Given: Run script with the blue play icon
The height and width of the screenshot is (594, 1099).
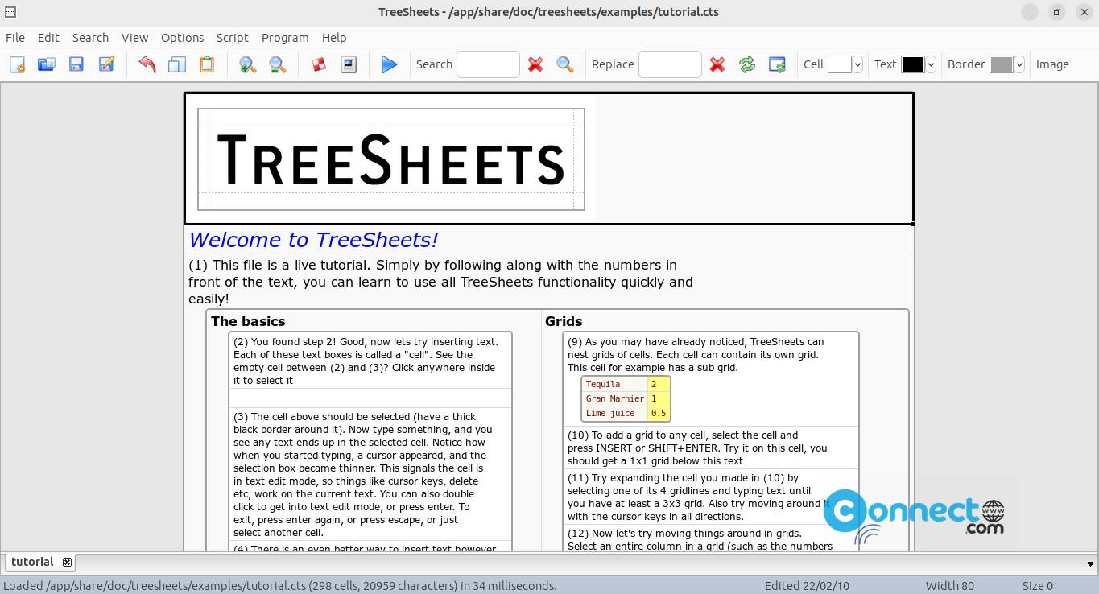Looking at the screenshot, I should point(390,64).
